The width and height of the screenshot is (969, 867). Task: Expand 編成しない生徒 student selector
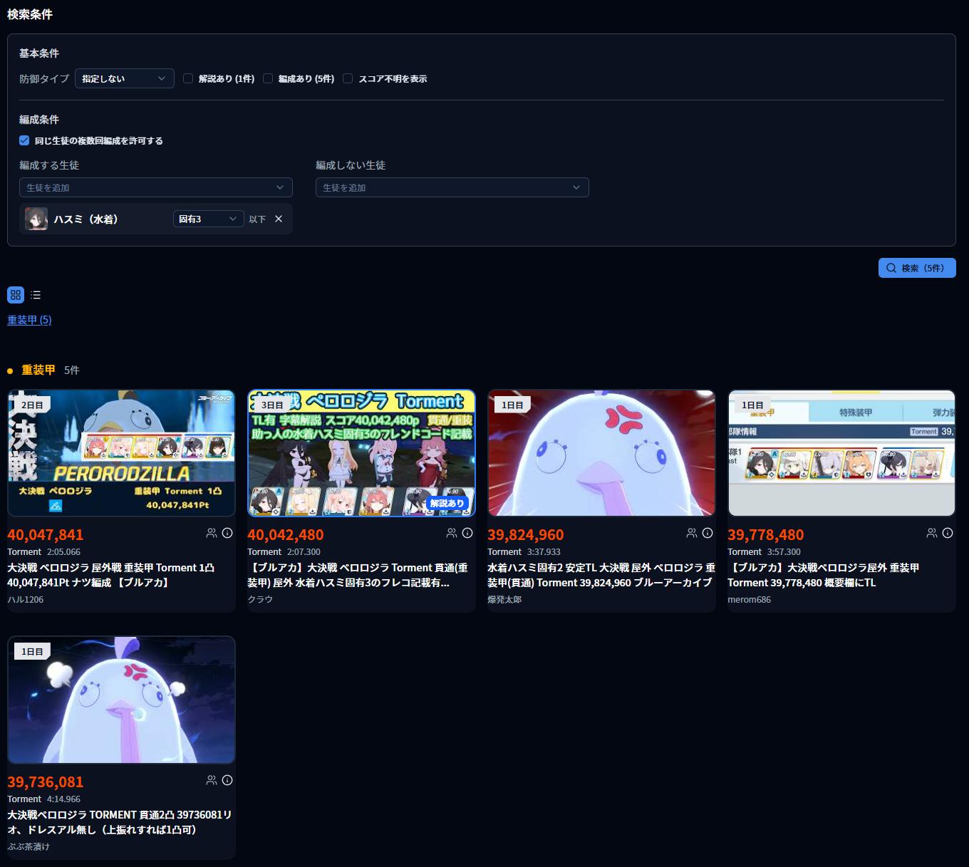(452, 187)
